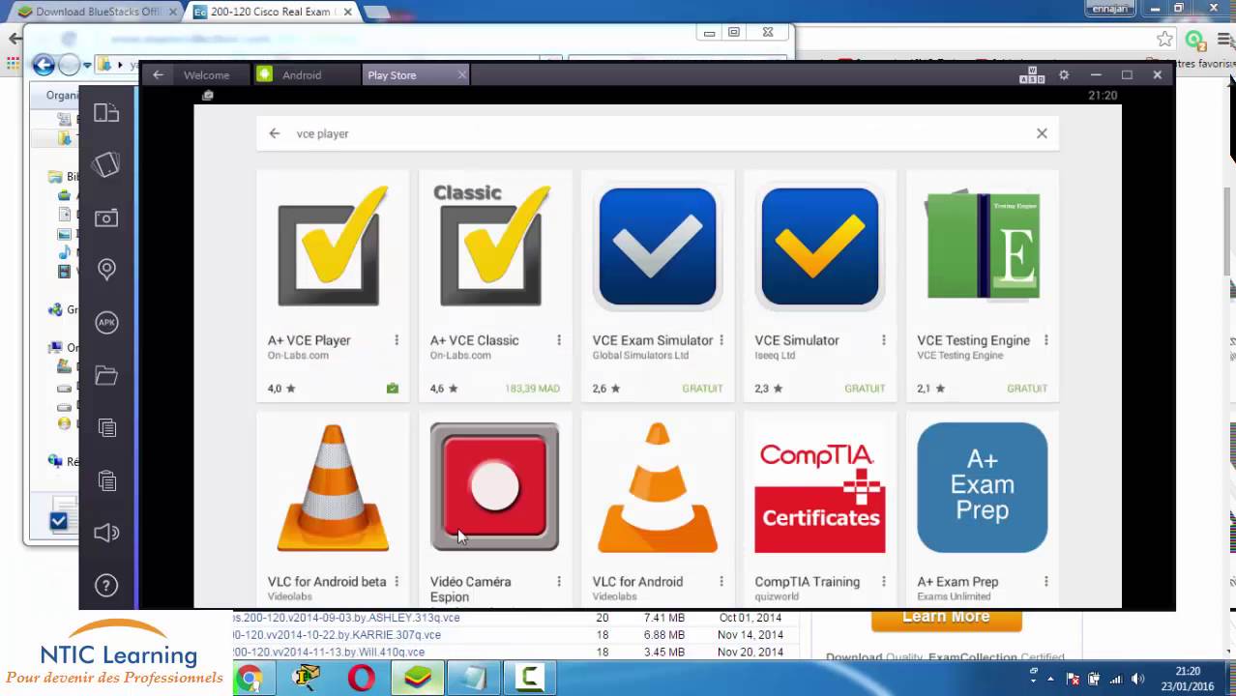The width and height of the screenshot is (1236, 696).
Task: Clear the vce player search query
Action: click(x=1042, y=133)
